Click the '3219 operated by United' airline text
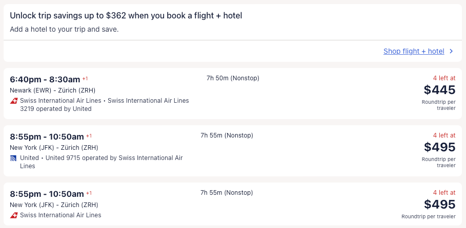 [x=56, y=109]
